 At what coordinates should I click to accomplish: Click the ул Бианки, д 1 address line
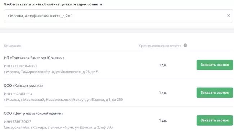click(63, 99)
